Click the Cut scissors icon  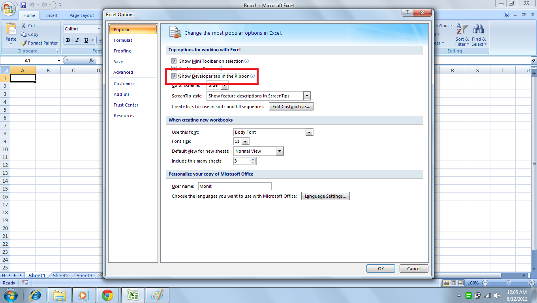(23, 26)
